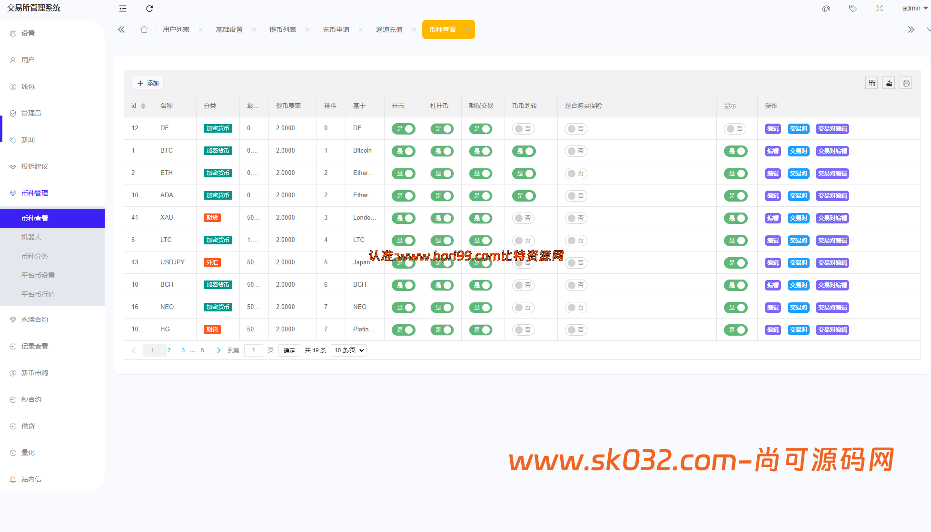Change page size using 10条/页 dropdown
Screen dimensions: 931x532
pos(348,350)
